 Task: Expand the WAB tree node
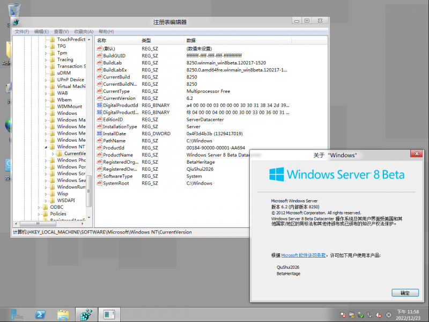click(46, 93)
